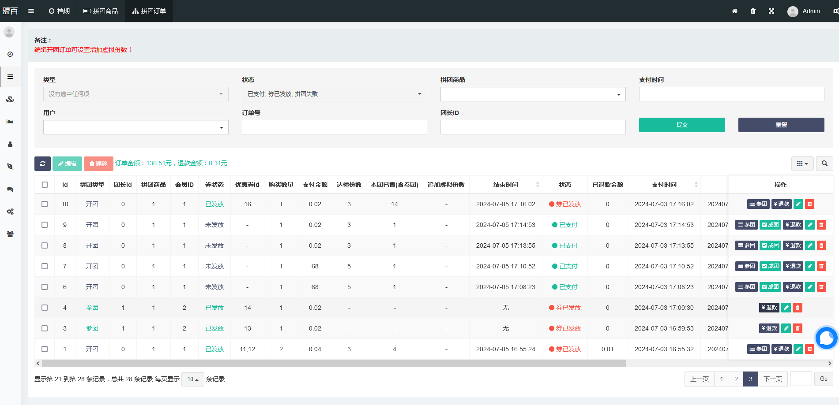This screenshot has height=405, width=839.
Task: Click the refresh icon above the table
Action: [42, 163]
